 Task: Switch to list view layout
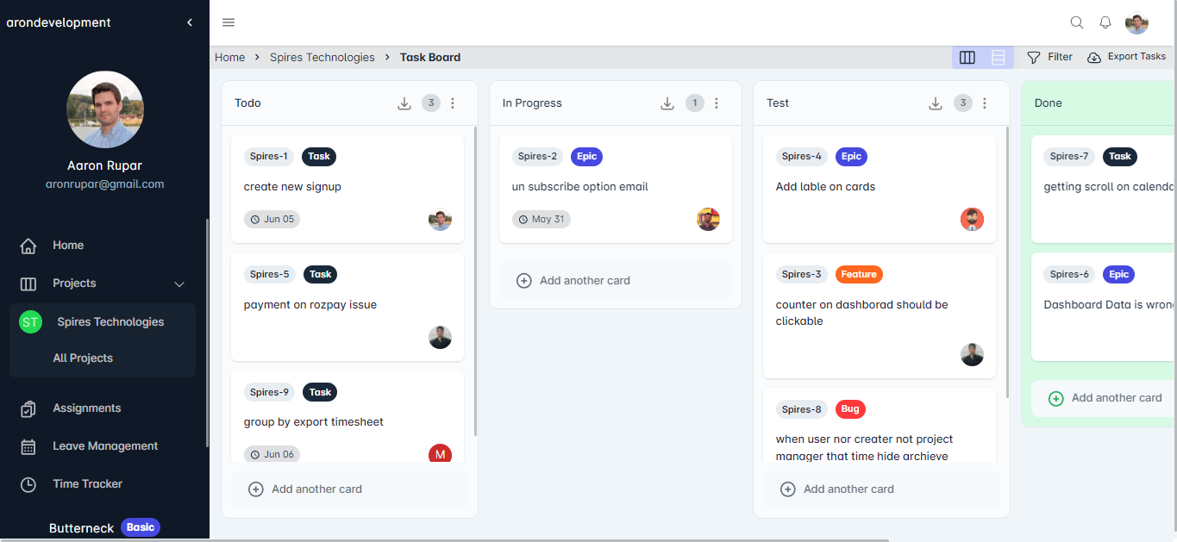[x=998, y=57]
